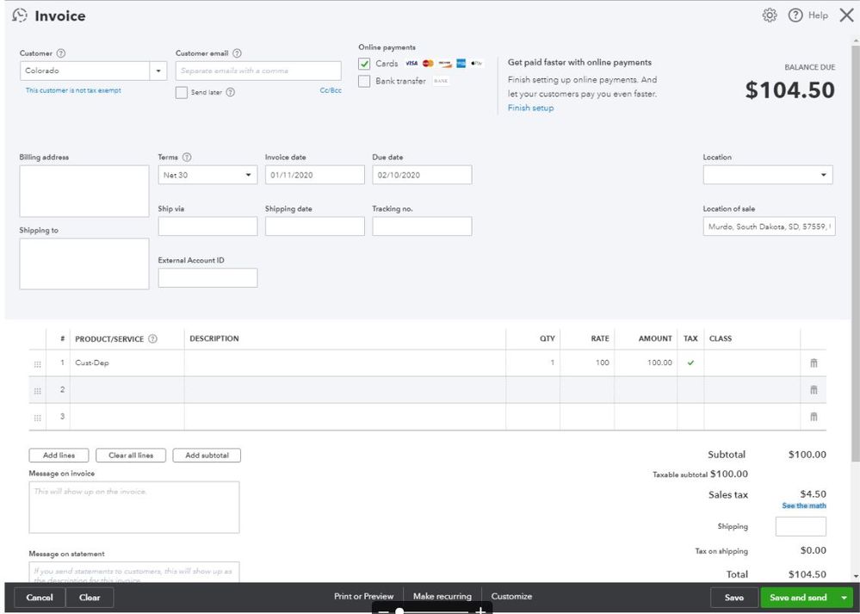Uncheck the Cards online payment checkbox
This screenshot has height=614, width=860.
(x=364, y=64)
